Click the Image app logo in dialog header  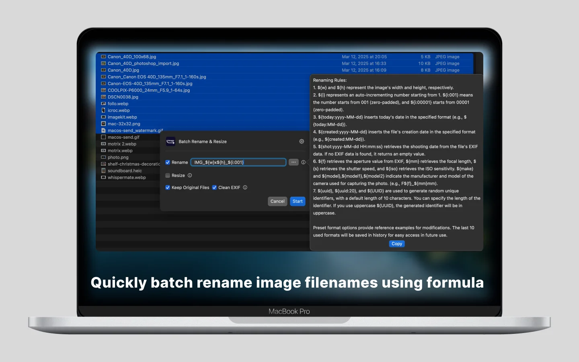click(170, 141)
